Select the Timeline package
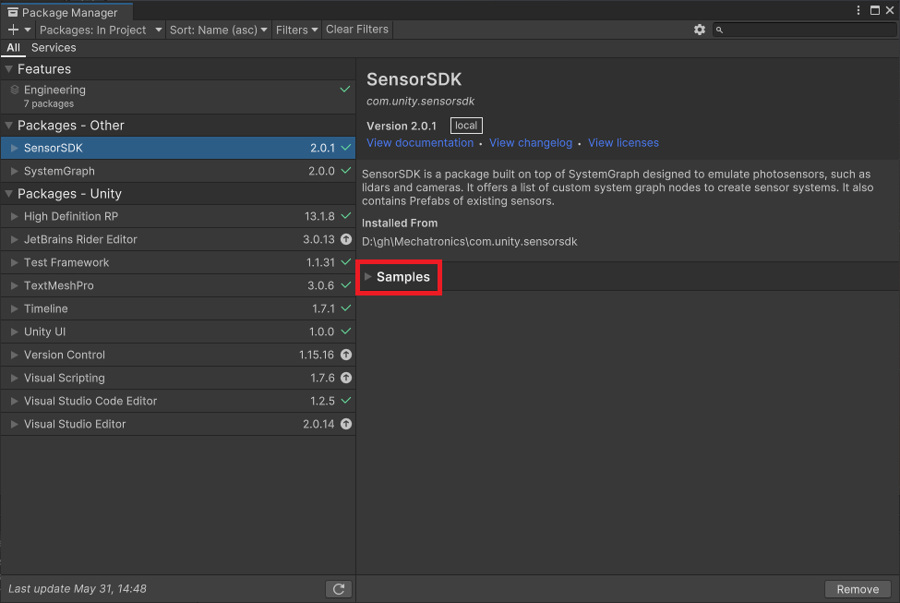 [178, 308]
